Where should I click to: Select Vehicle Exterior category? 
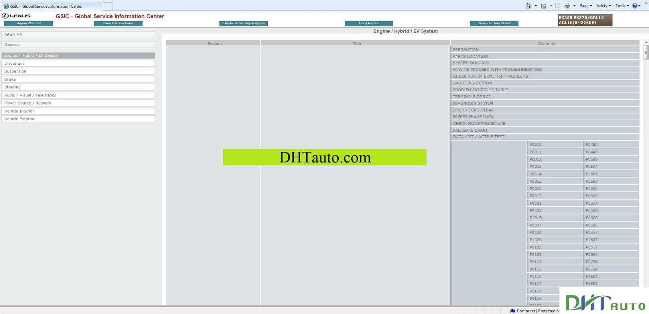(x=78, y=119)
